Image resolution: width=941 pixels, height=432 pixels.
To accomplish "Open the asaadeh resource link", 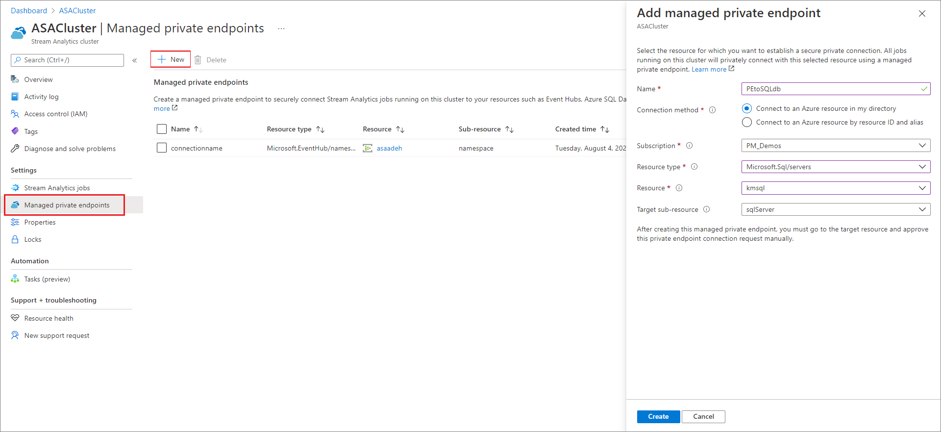I will point(389,148).
